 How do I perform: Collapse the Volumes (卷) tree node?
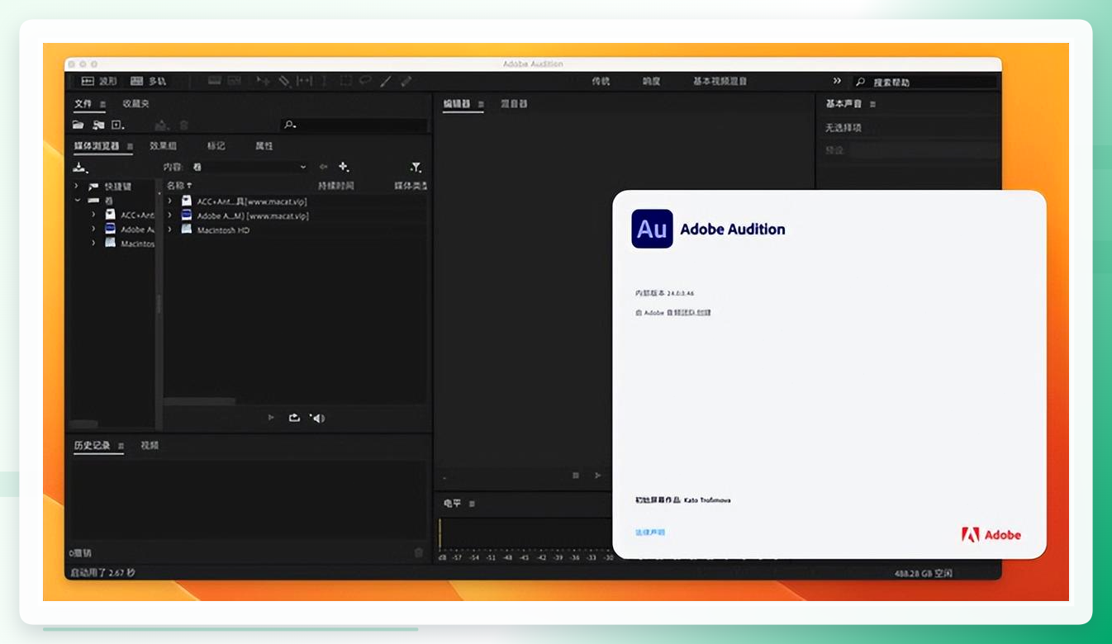77,201
